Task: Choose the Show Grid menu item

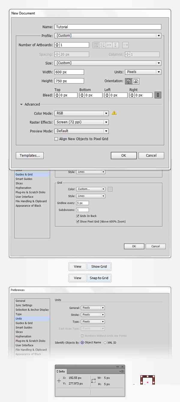Action: point(99,266)
